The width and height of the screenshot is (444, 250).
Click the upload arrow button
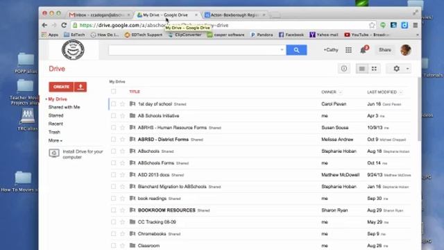tap(80, 87)
